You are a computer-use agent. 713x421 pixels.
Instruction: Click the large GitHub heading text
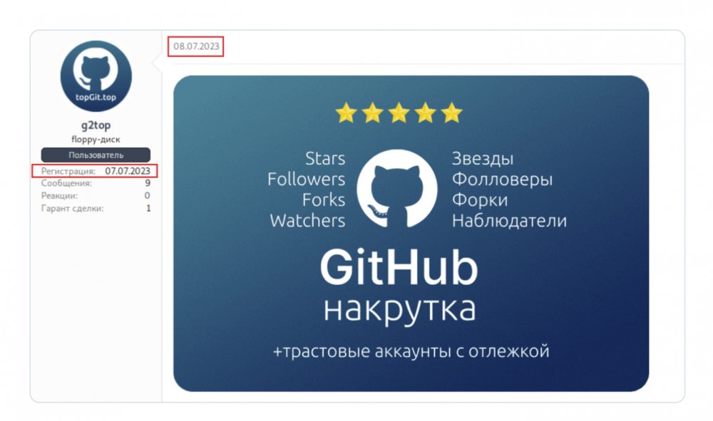point(399,268)
